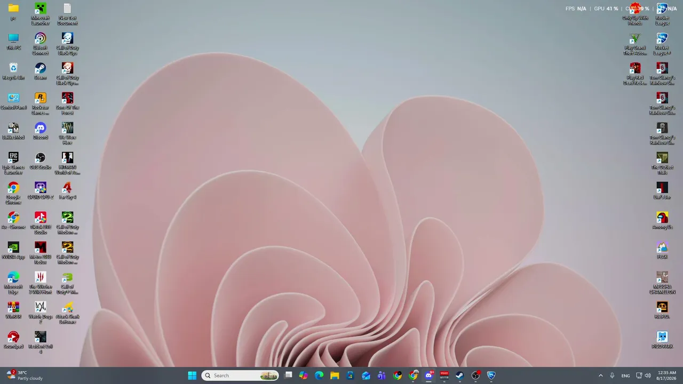Select the Steam shortcut on the desktop

[41, 71]
